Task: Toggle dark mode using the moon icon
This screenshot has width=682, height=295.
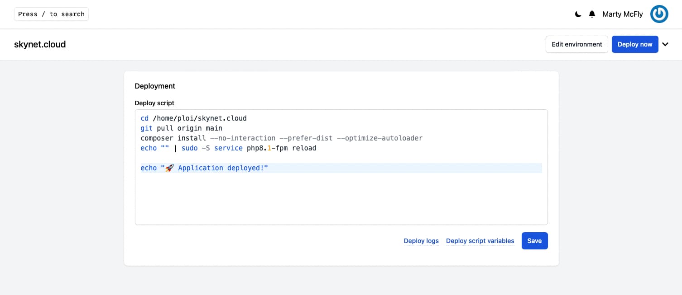Action: pos(578,14)
